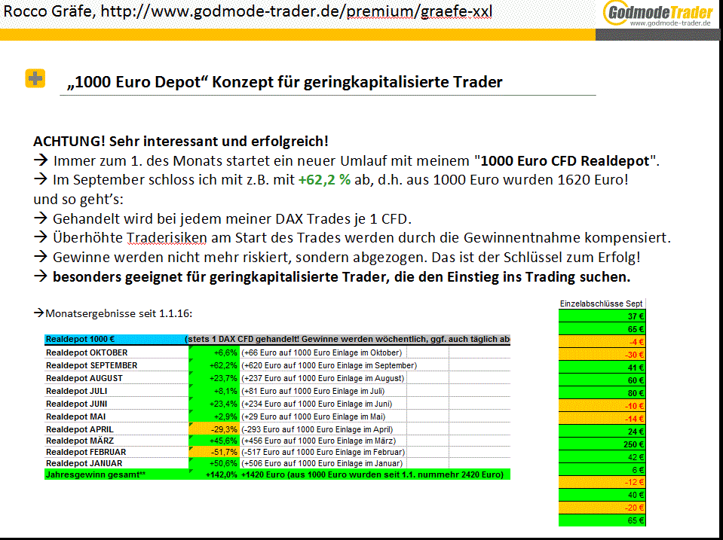Select the "Realdepot JANUAR" row label
The height and width of the screenshot is (540, 723).
[x=84, y=463]
